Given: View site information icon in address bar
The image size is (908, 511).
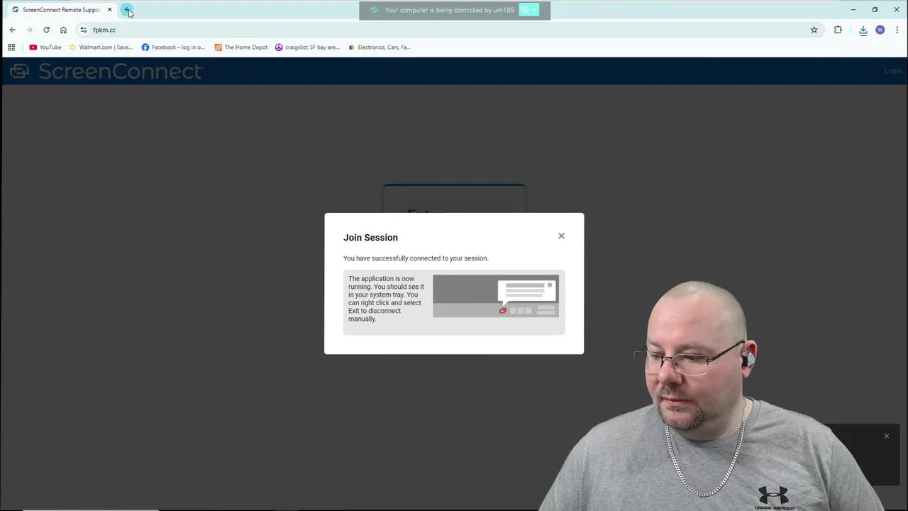Looking at the screenshot, I should pyautogui.click(x=84, y=30).
